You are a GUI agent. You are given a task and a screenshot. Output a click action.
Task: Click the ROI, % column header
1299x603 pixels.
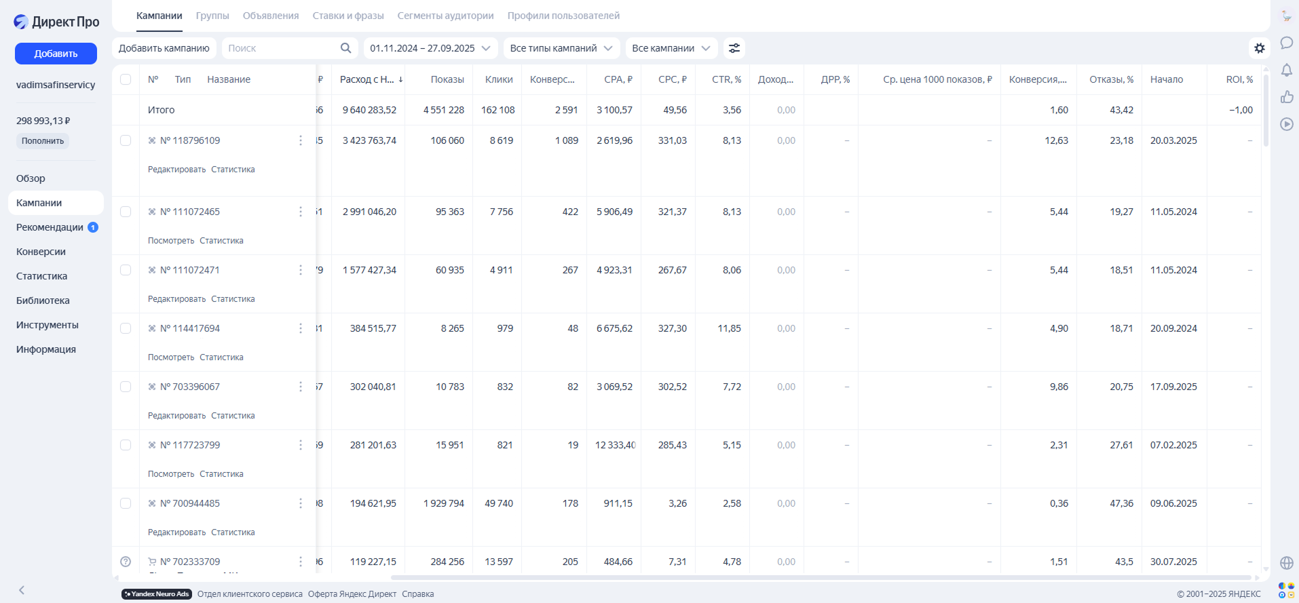tap(1239, 79)
